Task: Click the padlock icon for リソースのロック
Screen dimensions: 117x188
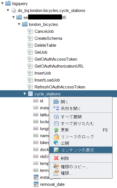Action: pos(56,137)
